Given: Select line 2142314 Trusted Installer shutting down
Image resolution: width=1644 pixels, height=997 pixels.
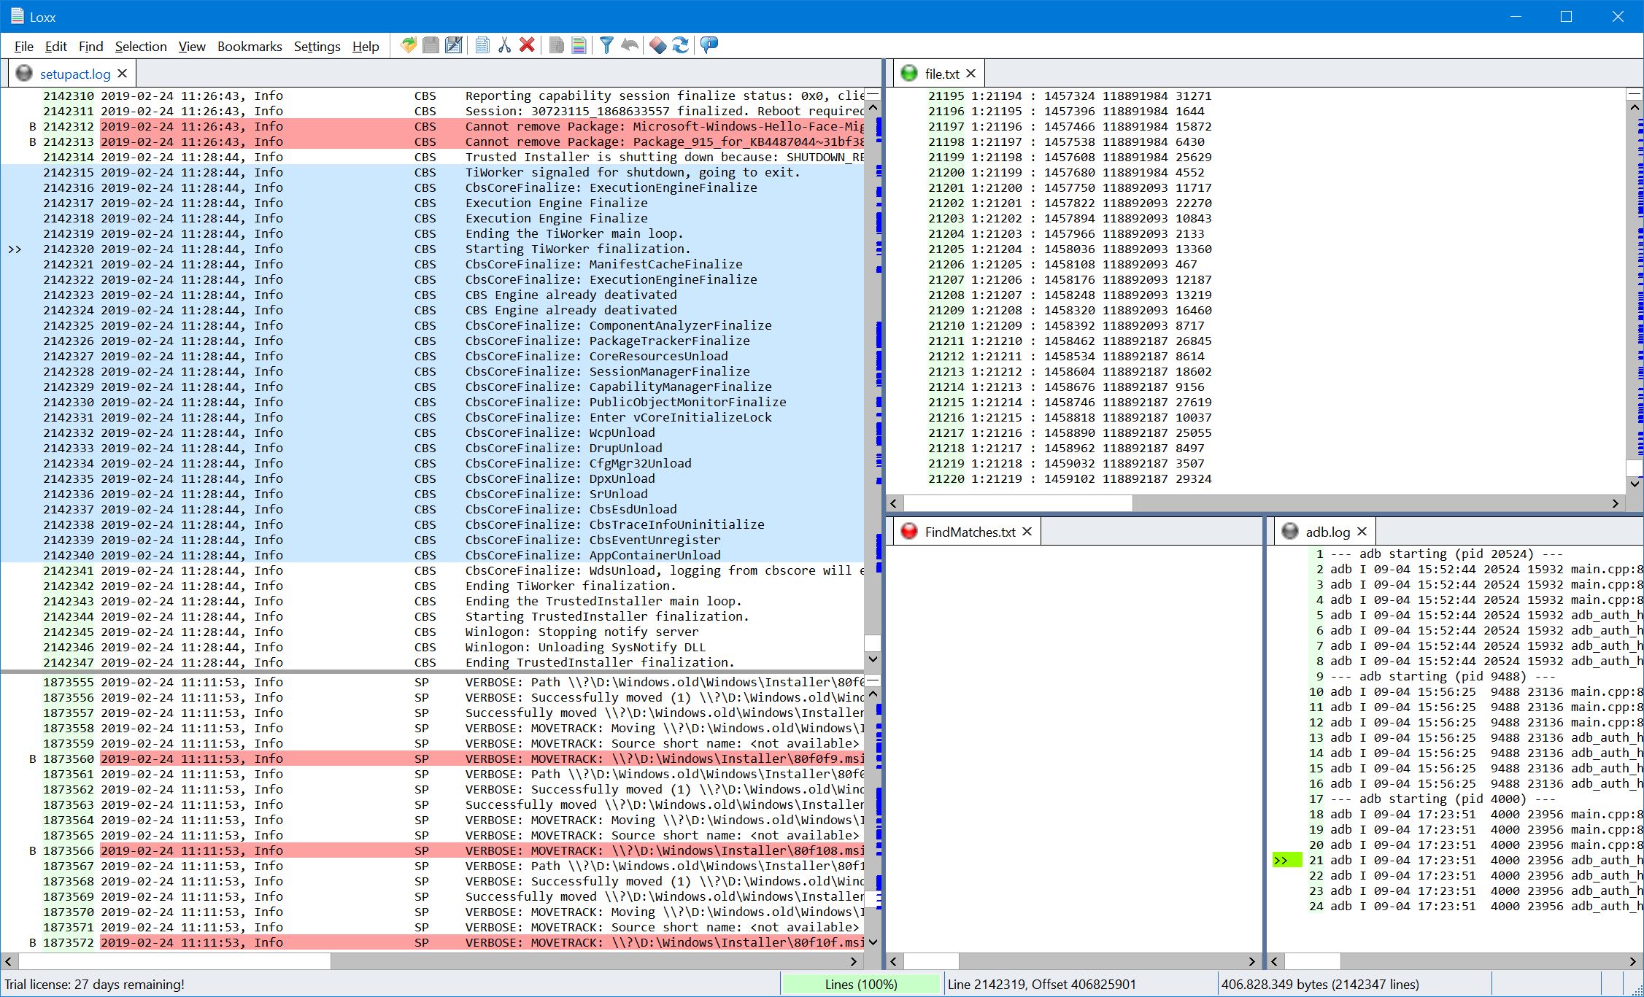Looking at the screenshot, I should pos(432,157).
